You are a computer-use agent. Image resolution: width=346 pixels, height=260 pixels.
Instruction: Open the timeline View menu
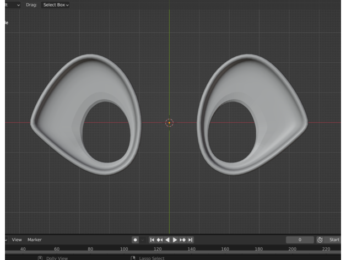(x=17, y=240)
